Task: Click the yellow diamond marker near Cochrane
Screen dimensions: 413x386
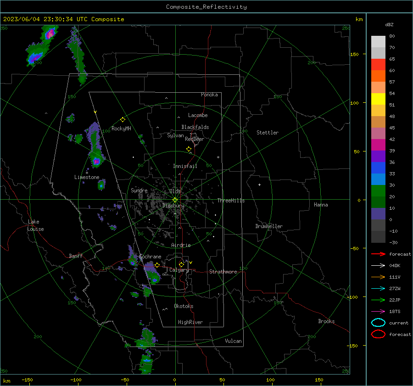Action: [157, 265]
